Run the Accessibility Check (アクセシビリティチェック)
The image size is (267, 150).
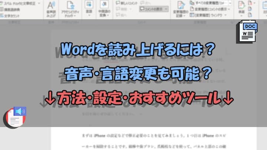[x=70, y=9]
